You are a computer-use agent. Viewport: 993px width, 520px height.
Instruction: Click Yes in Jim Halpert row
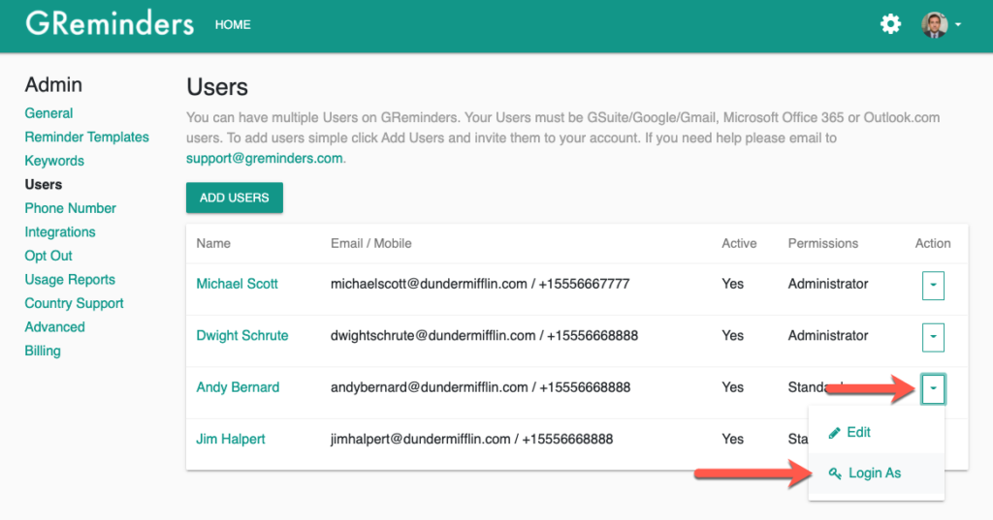pyautogui.click(x=733, y=439)
